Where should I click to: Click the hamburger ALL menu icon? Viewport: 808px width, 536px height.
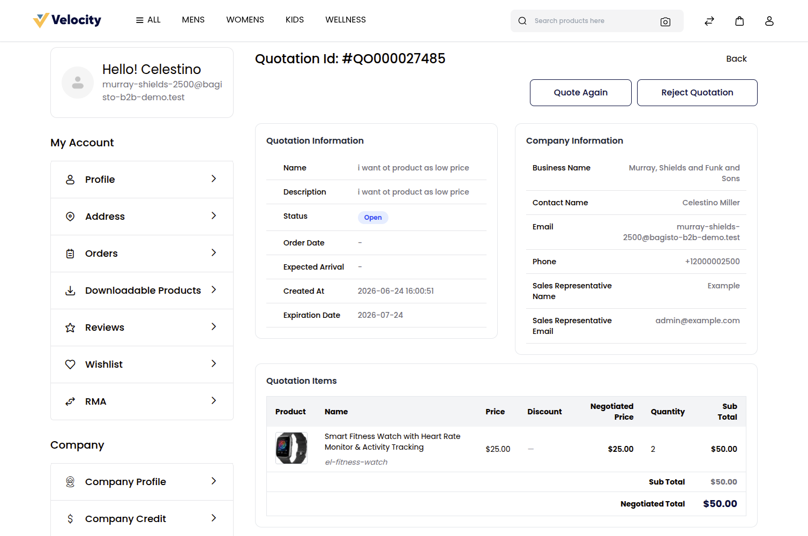(140, 20)
